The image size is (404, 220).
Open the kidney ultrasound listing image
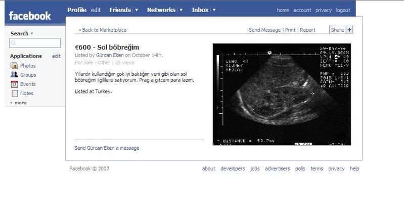[282, 95]
